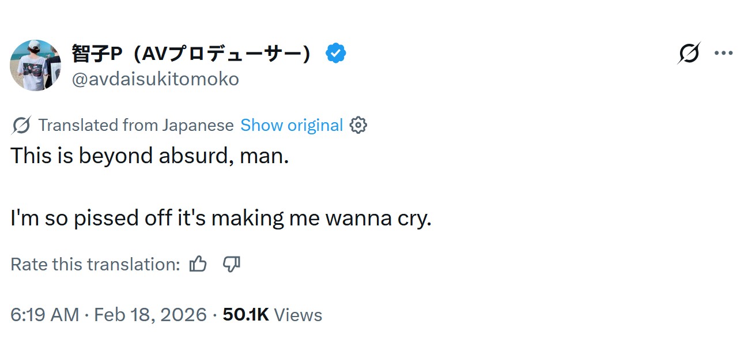This screenshot has height=339, width=748.
Task: Open translation settings gear icon
Action: click(358, 125)
